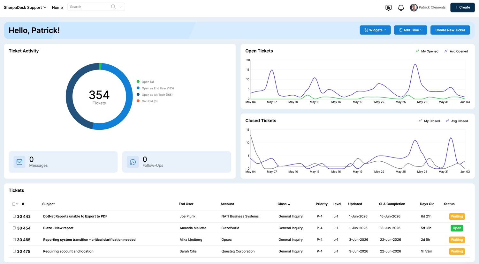Viewport: 479px width, 264px height.
Task: Toggle the Avg Closed legend line icon
Action: 447,121
